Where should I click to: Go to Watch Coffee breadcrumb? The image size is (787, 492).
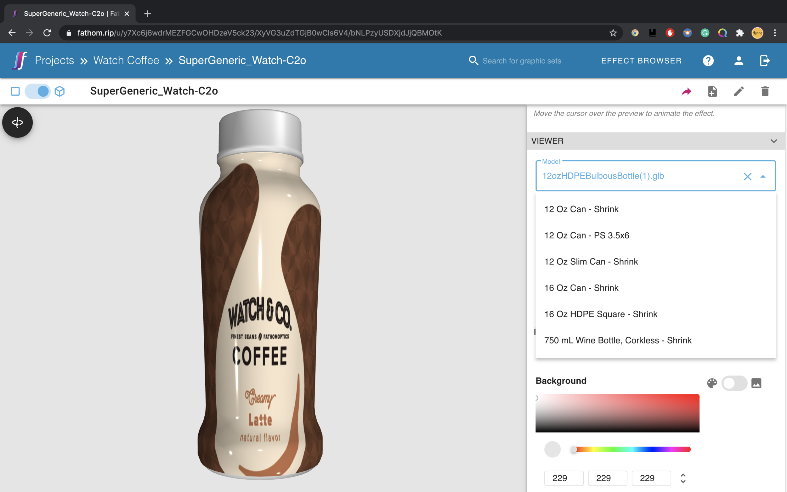pyautogui.click(x=126, y=60)
